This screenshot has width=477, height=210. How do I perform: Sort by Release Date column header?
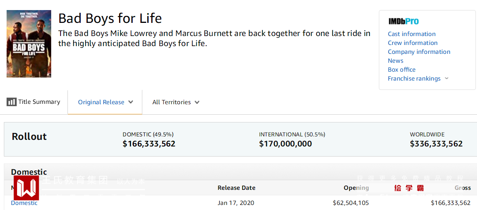coord(236,188)
